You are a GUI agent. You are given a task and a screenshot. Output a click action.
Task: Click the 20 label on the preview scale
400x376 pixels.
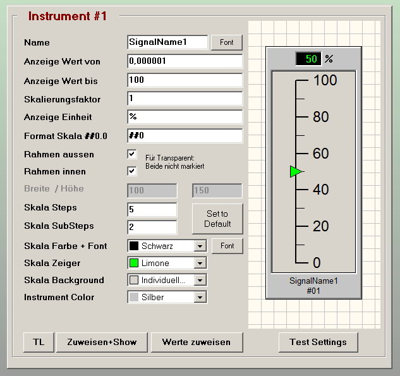[321, 226]
